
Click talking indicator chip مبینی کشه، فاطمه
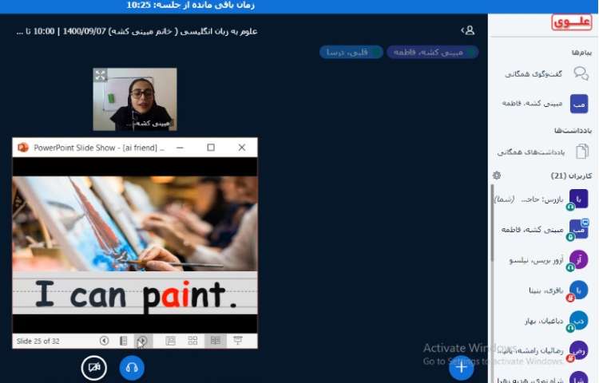coord(432,52)
